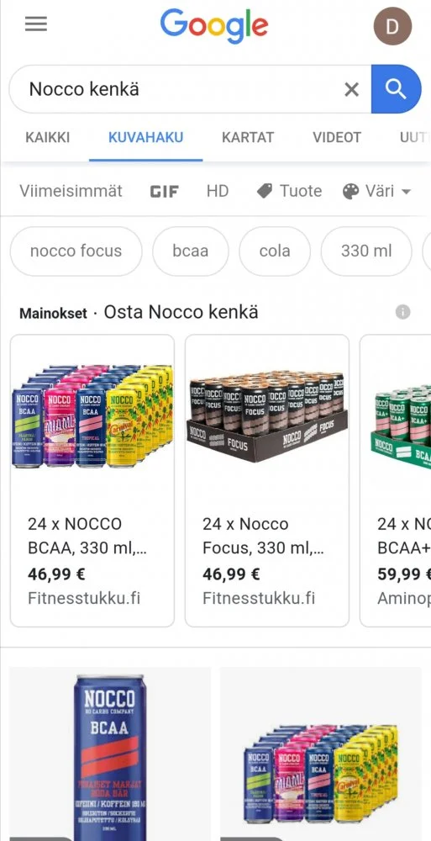Screen dimensions: 431x841
Task: Choose the 330 ml suggestion chip
Action: pyautogui.click(x=366, y=251)
